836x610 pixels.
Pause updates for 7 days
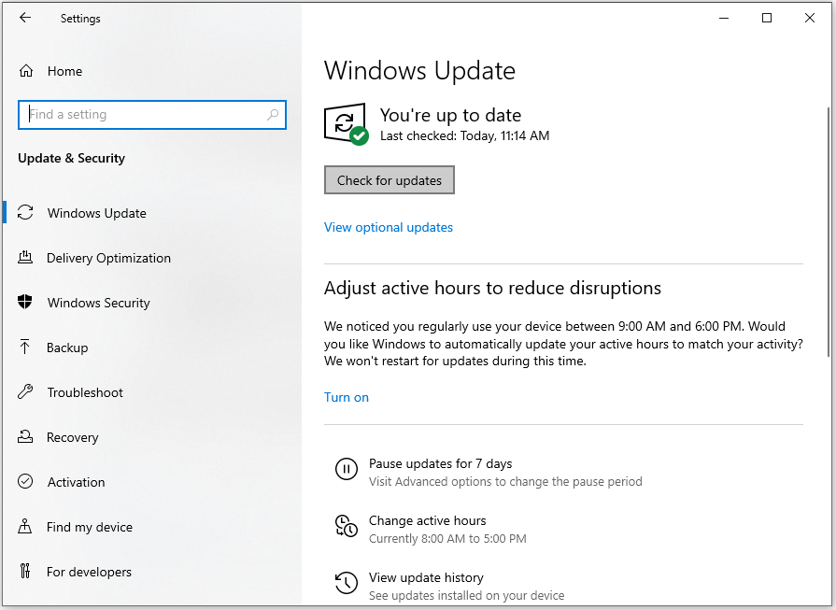tap(440, 463)
